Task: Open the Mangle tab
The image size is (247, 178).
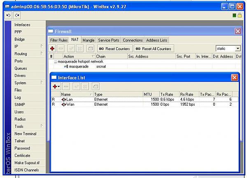Action: point(89,40)
